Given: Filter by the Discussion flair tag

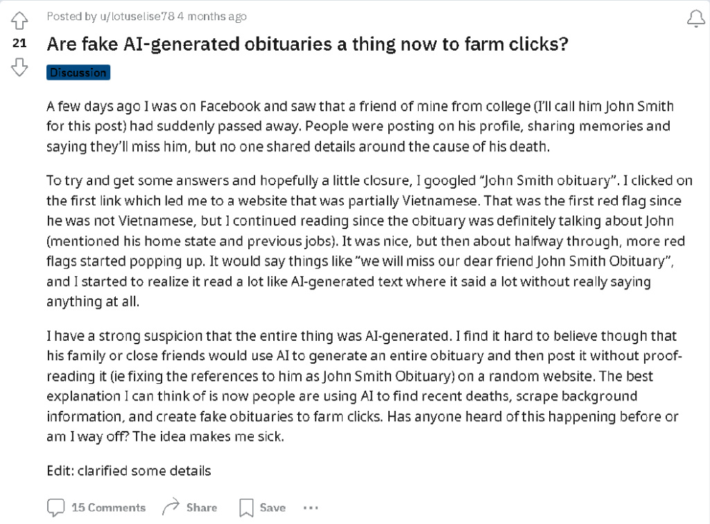Looking at the screenshot, I should [x=78, y=72].
